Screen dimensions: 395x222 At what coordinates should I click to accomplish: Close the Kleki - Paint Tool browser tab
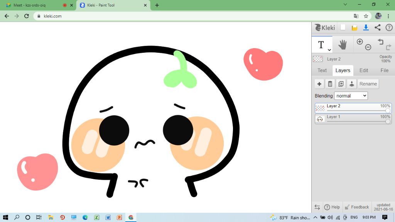[145, 5]
